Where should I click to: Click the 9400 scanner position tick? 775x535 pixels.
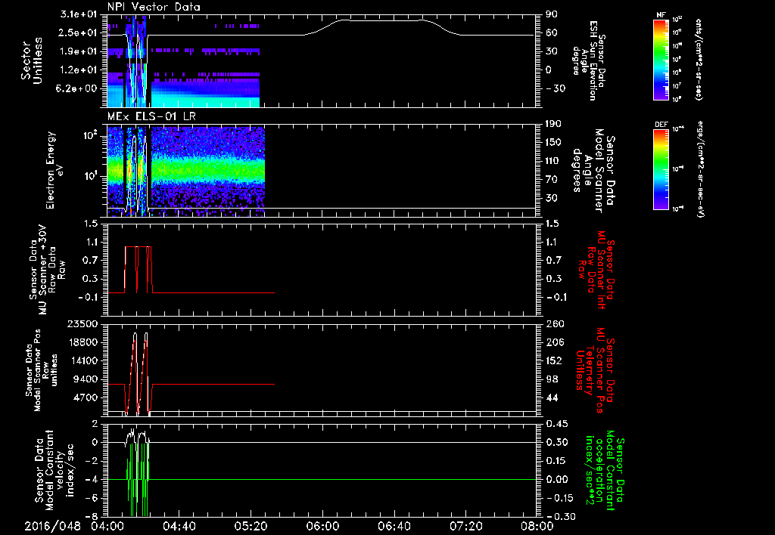click(x=85, y=379)
